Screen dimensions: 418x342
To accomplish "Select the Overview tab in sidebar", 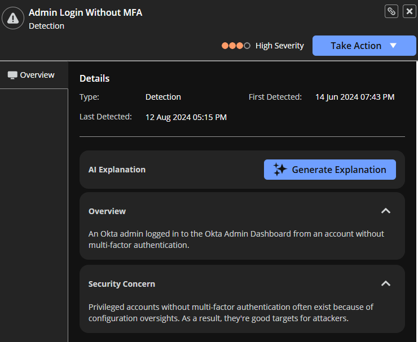I will coord(34,75).
